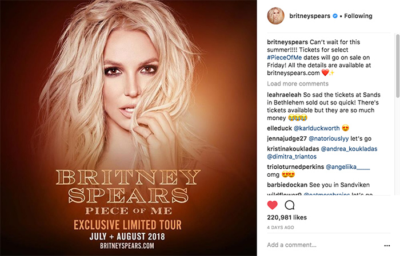Open the @dimitra_triantos mention

tap(292, 156)
